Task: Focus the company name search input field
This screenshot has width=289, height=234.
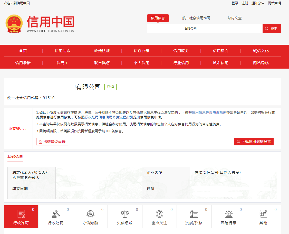Action: pyautogui.click(x=205, y=29)
